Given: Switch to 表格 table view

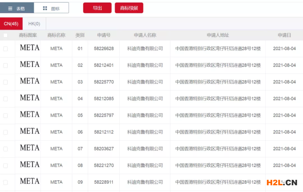Looking at the screenshot, I should pyautogui.click(x=17, y=8).
